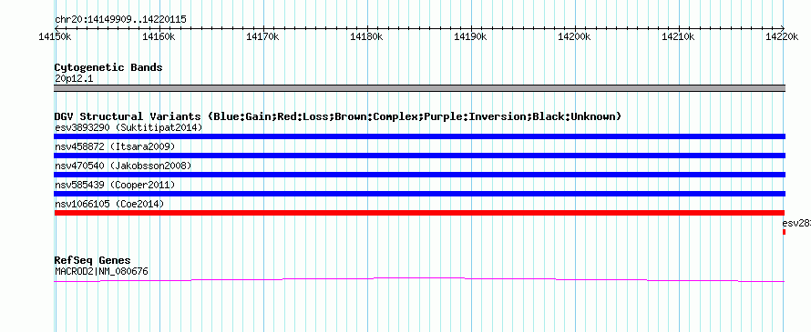Click the Cytogenetic Bands track title
811x332 pixels.
click(108, 67)
